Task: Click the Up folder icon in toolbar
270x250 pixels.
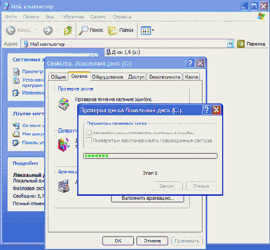Action: point(68,30)
